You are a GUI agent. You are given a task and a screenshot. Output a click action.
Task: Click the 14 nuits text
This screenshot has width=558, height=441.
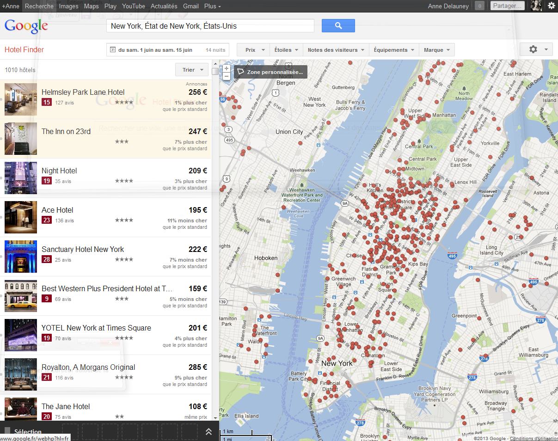[215, 50]
